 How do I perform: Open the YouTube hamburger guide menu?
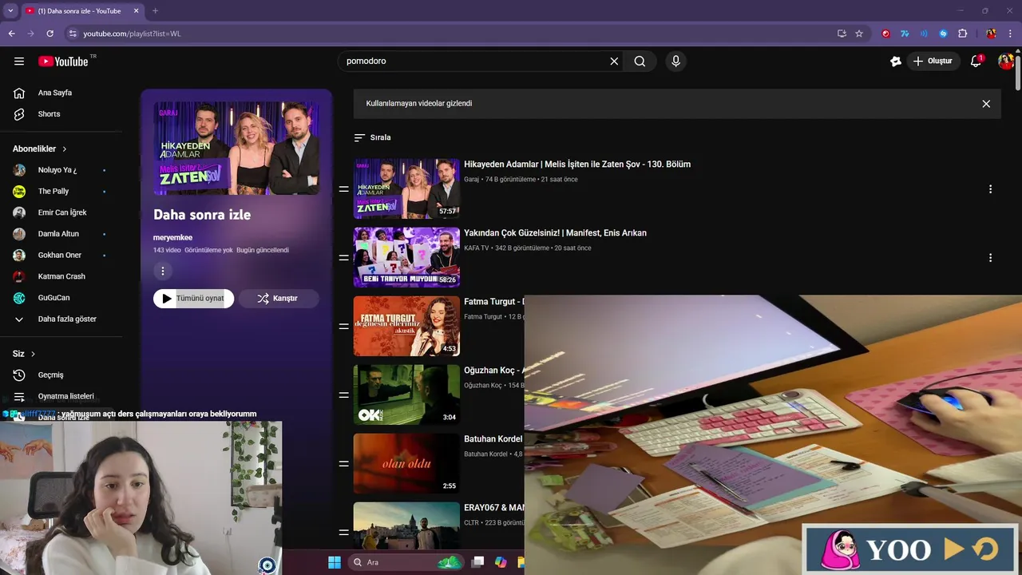[19, 61]
